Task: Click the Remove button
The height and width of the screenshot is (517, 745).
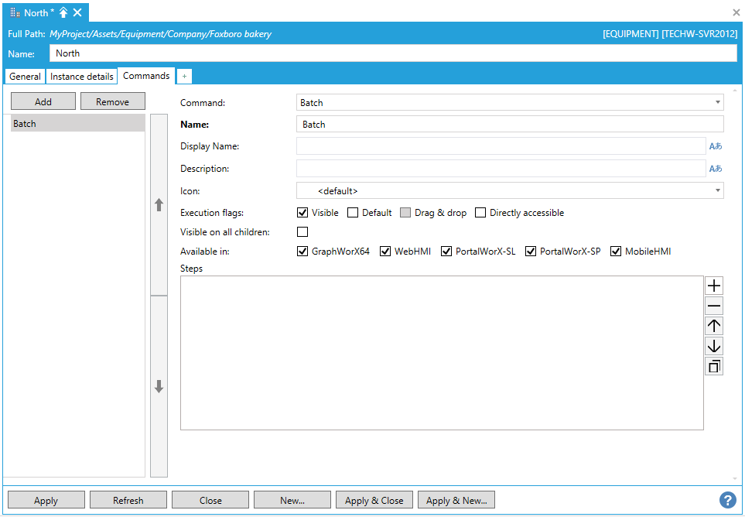Action: [113, 101]
